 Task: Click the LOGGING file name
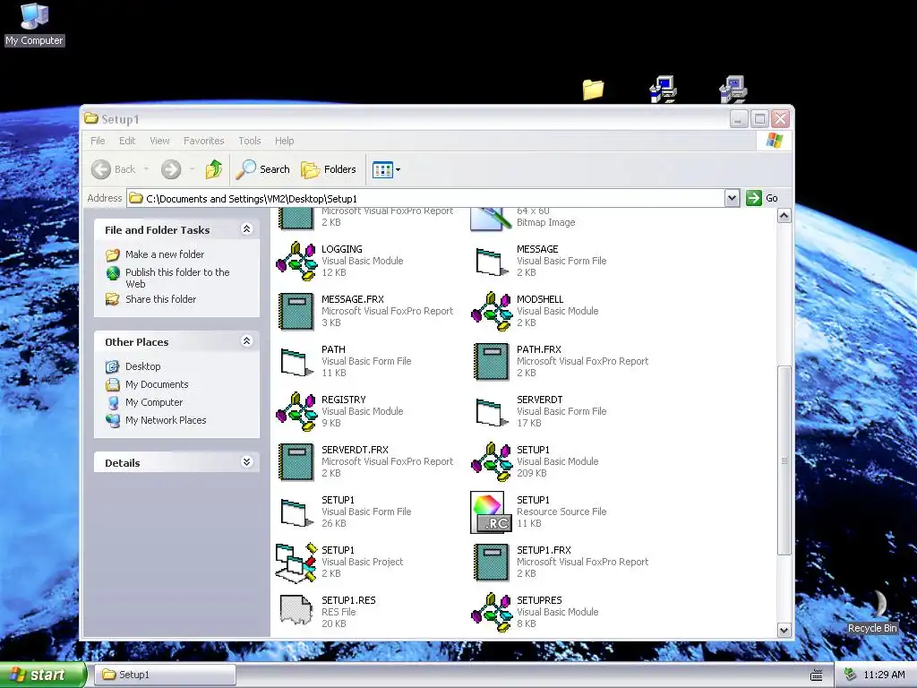341,249
